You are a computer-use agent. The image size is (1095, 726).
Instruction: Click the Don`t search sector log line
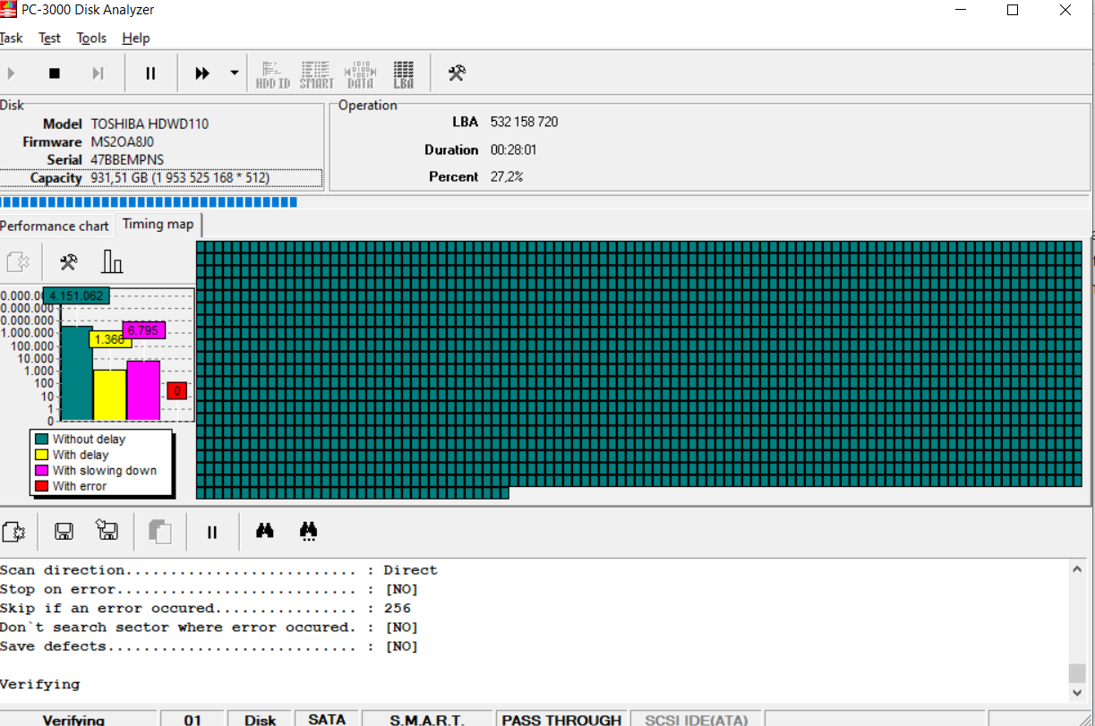click(x=209, y=628)
